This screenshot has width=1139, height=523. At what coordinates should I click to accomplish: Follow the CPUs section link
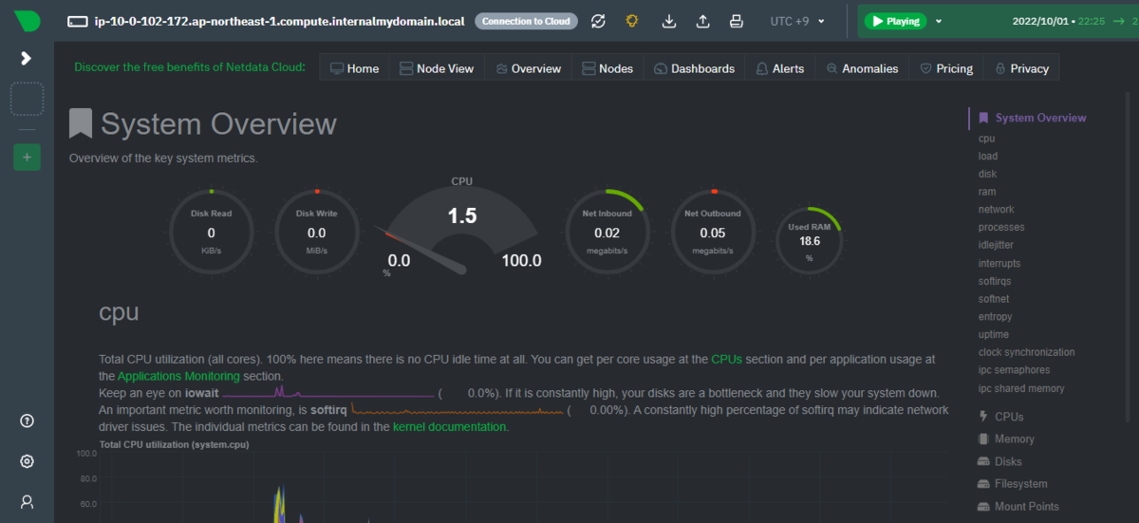726,360
